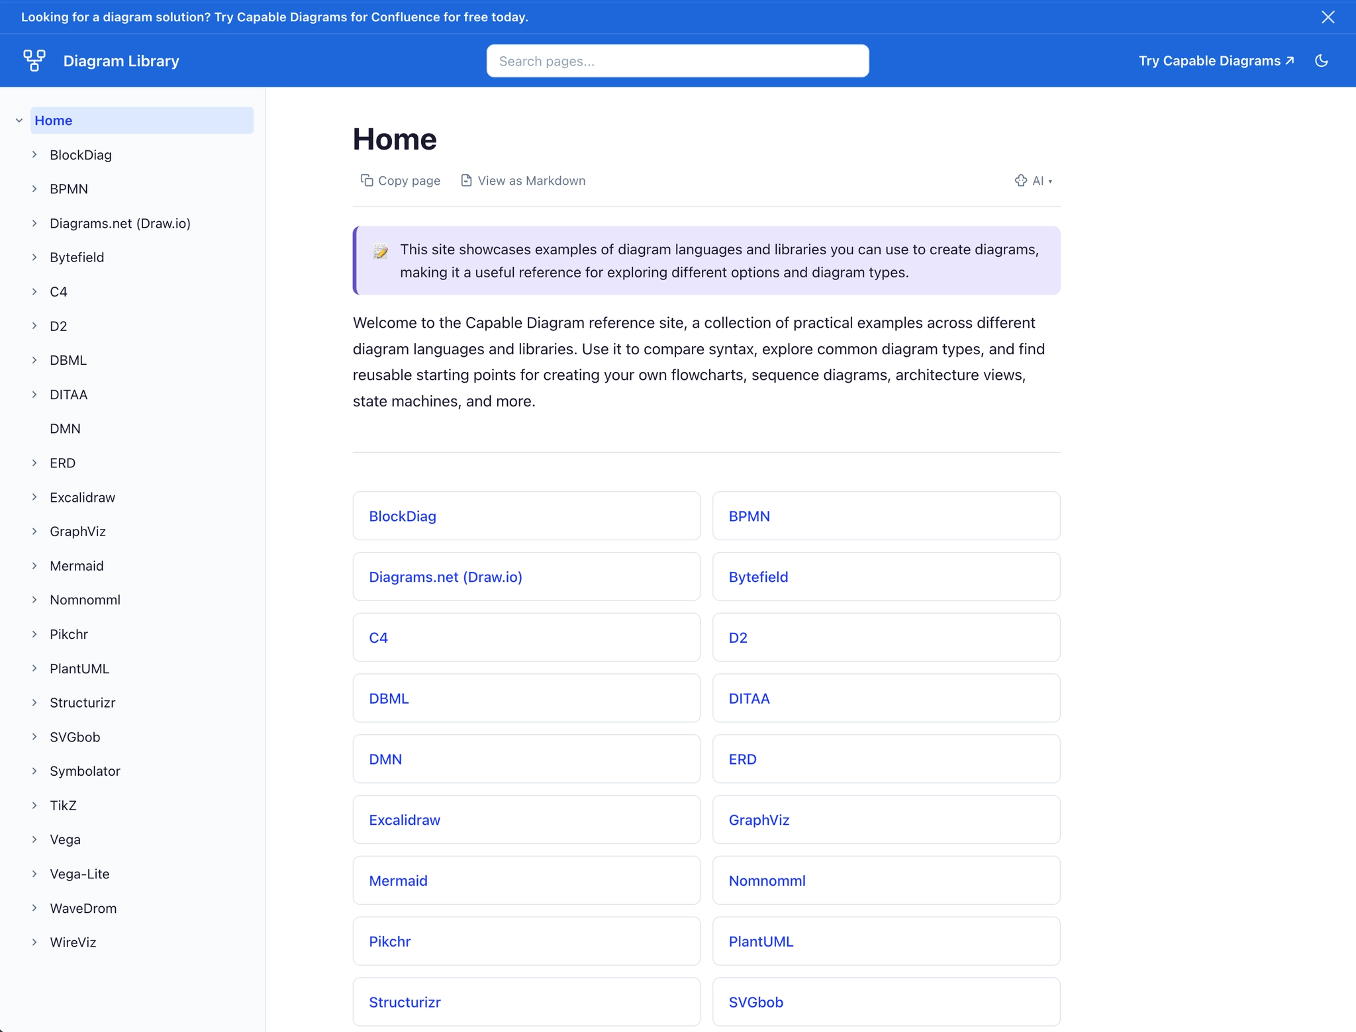Open the Excalidraw card
The width and height of the screenshot is (1356, 1032).
tap(526, 820)
